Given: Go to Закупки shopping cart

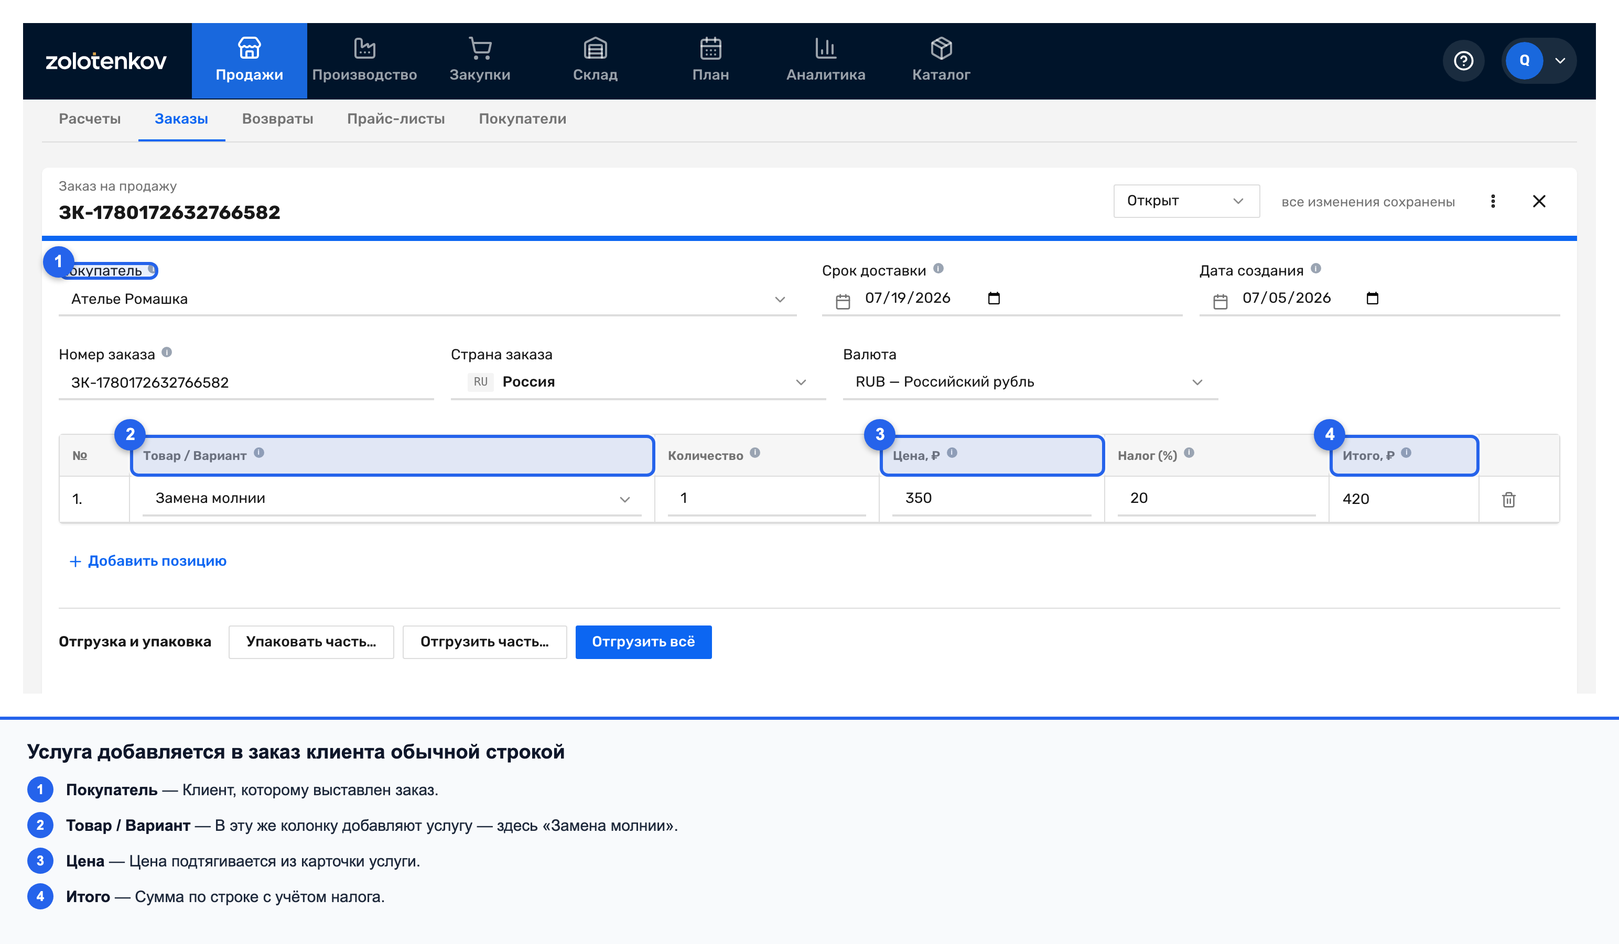Looking at the screenshot, I should [480, 60].
